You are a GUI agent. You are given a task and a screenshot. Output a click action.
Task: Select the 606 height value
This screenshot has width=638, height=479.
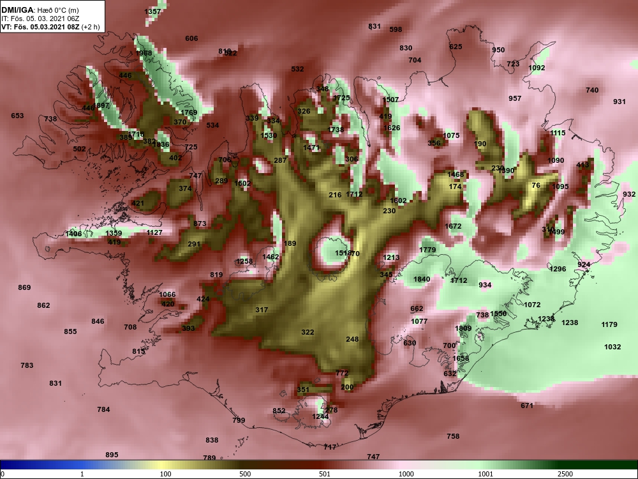(191, 38)
